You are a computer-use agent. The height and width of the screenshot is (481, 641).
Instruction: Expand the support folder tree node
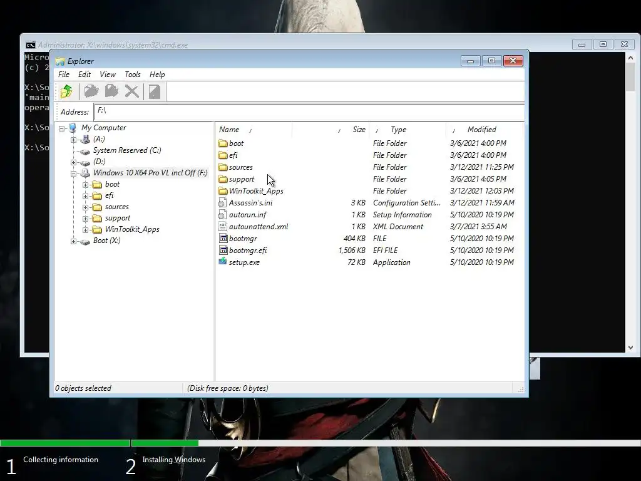(x=85, y=219)
